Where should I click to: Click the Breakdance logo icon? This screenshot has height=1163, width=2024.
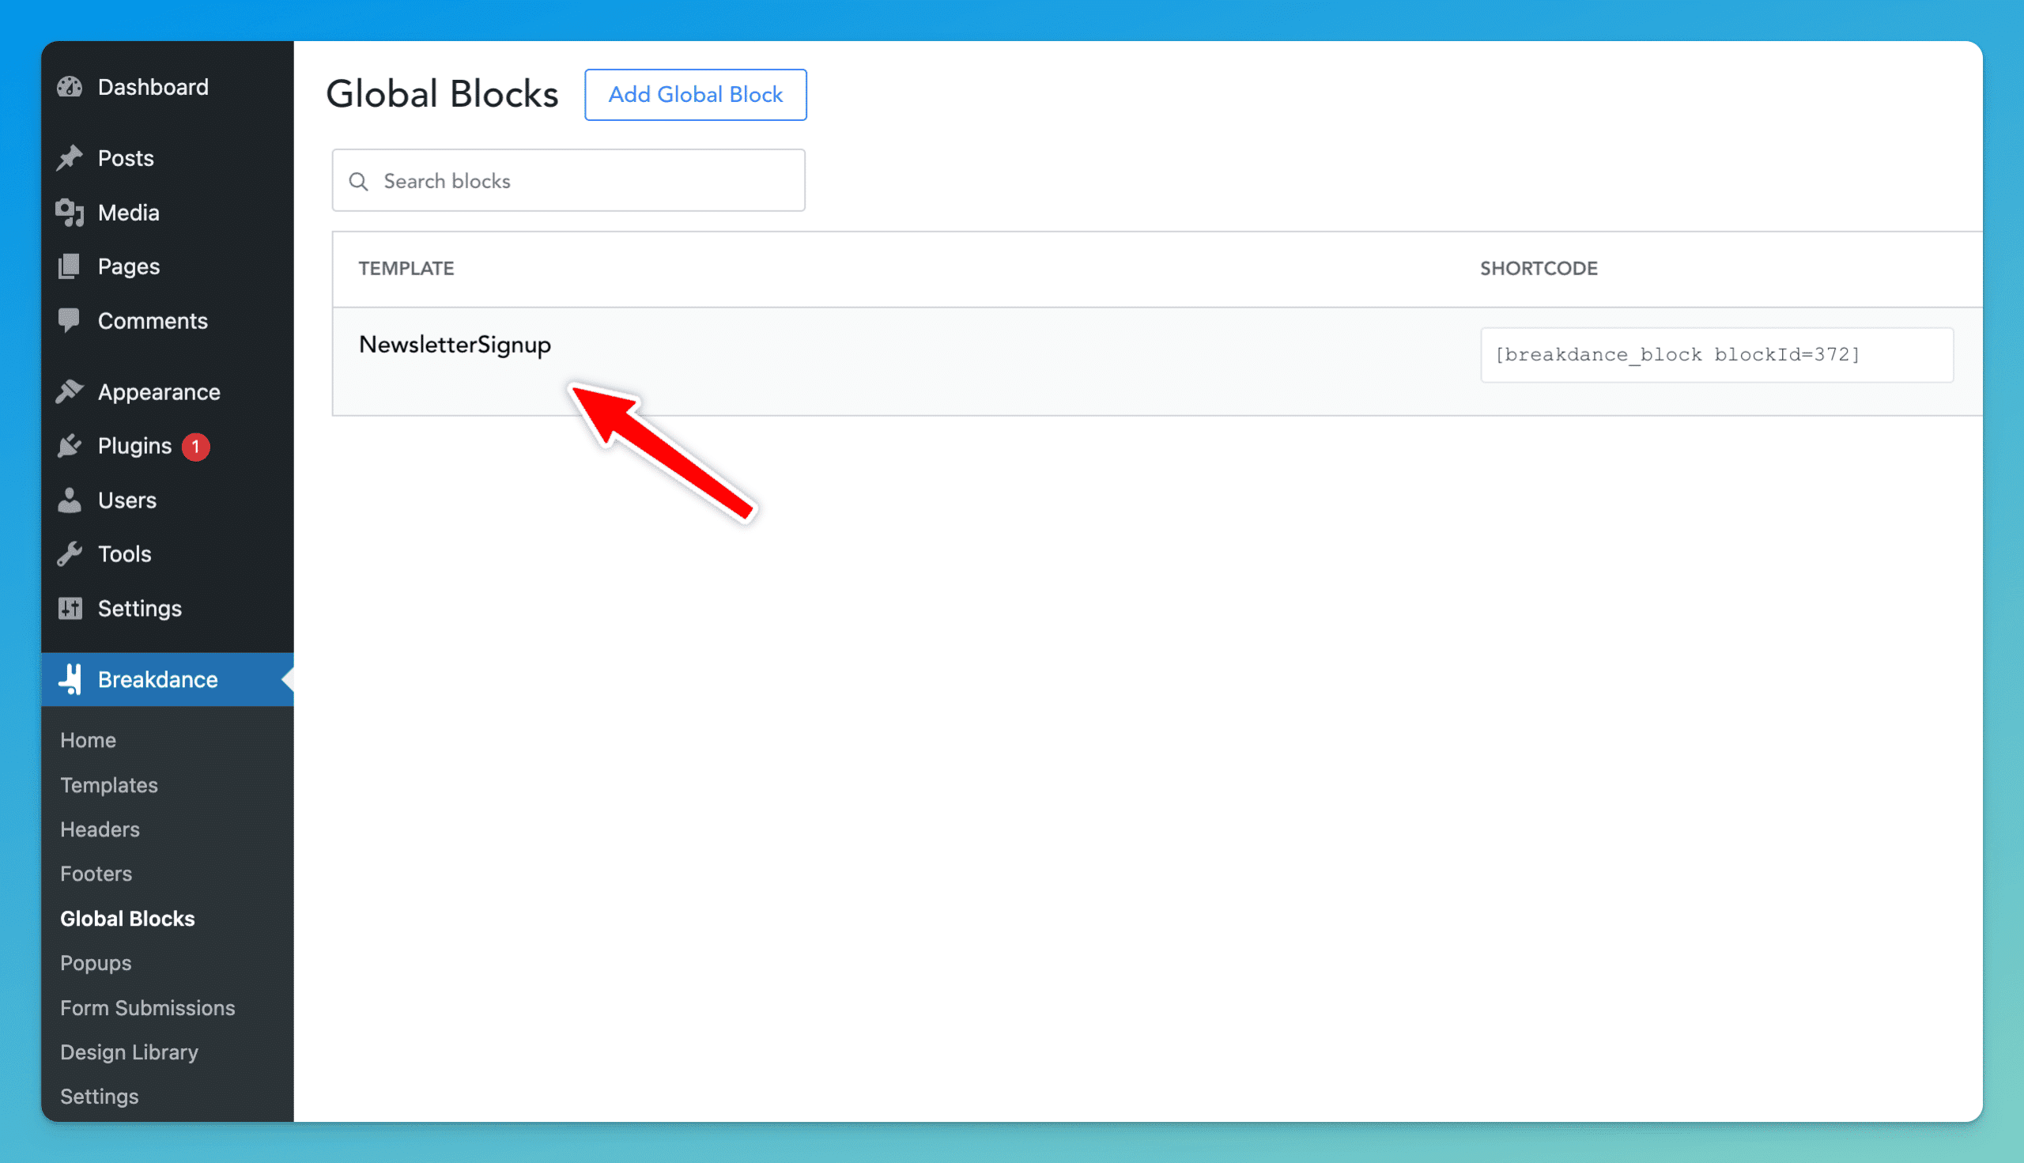coord(70,679)
